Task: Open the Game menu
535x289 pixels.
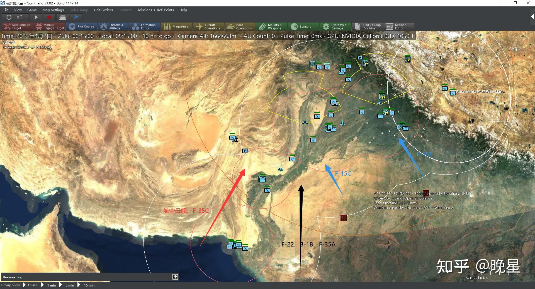Action: coord(32,10)
